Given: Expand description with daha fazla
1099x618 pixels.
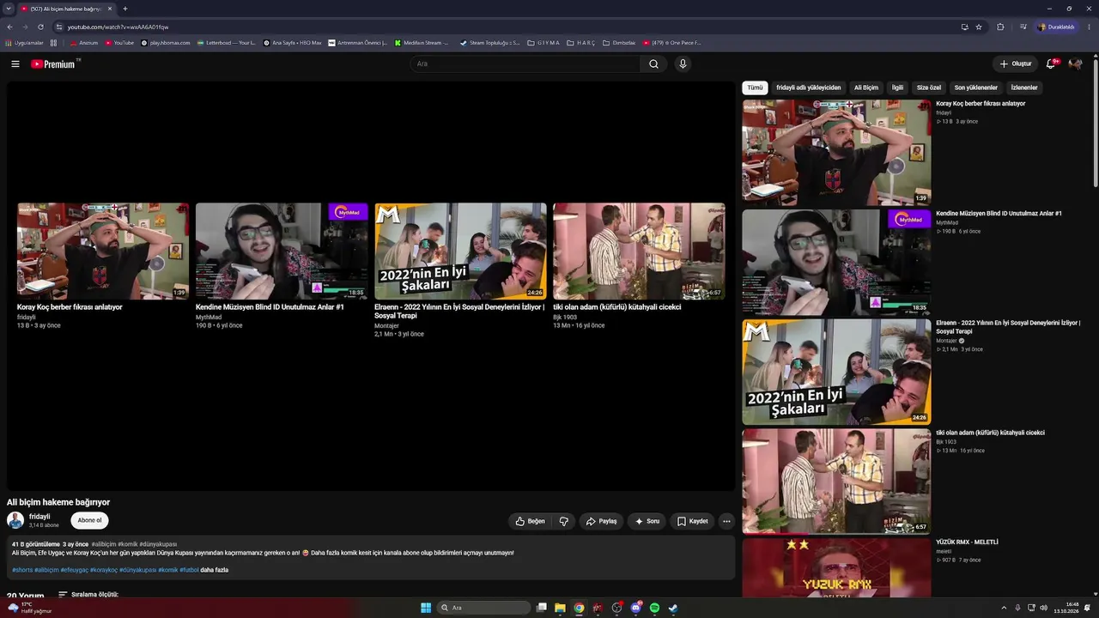Looking at the screenshot, I should [214, 570].
